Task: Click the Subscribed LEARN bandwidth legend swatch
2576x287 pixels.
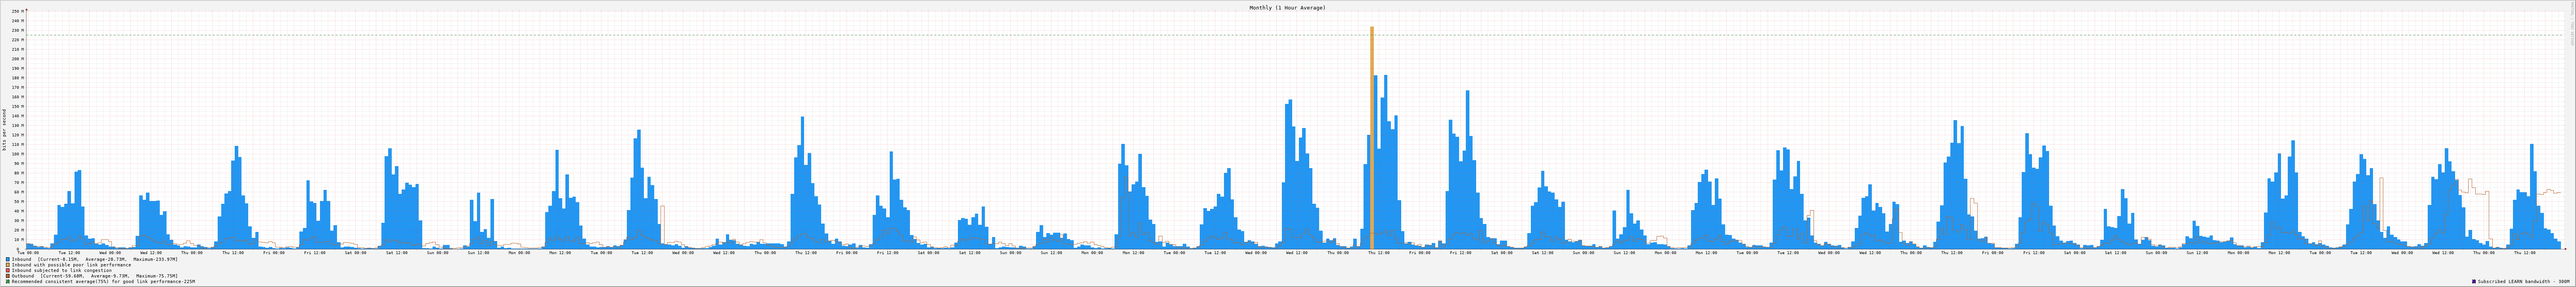Action: [x=2473, y=282]
